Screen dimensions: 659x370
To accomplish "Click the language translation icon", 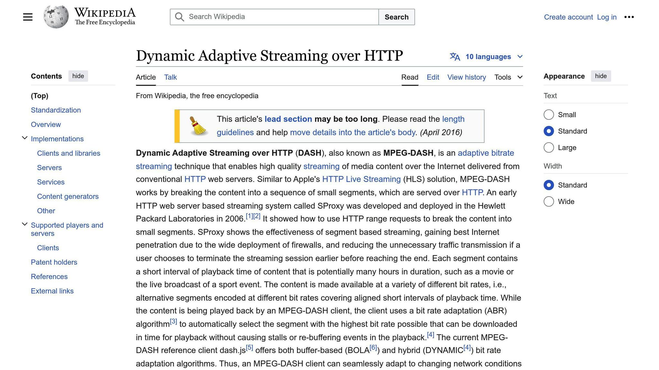I will click(x=455, y=57).
